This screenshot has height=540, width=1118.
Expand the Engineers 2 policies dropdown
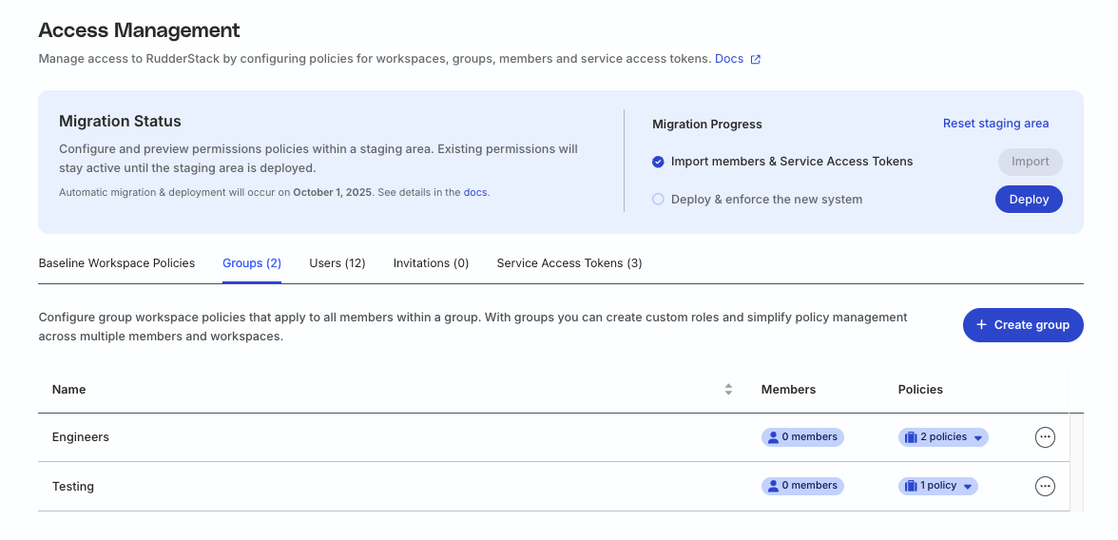[978, 438]
